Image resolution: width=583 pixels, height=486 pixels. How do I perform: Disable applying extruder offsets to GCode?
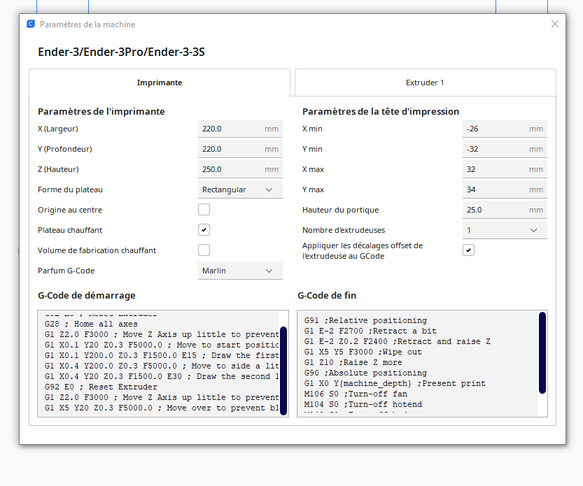(x=468, y=250)
